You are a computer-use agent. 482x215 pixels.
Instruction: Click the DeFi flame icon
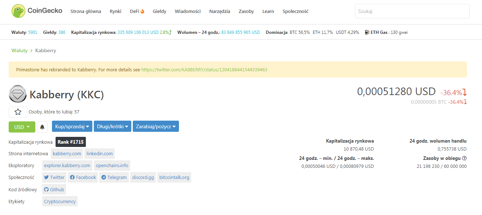(143, 12)
